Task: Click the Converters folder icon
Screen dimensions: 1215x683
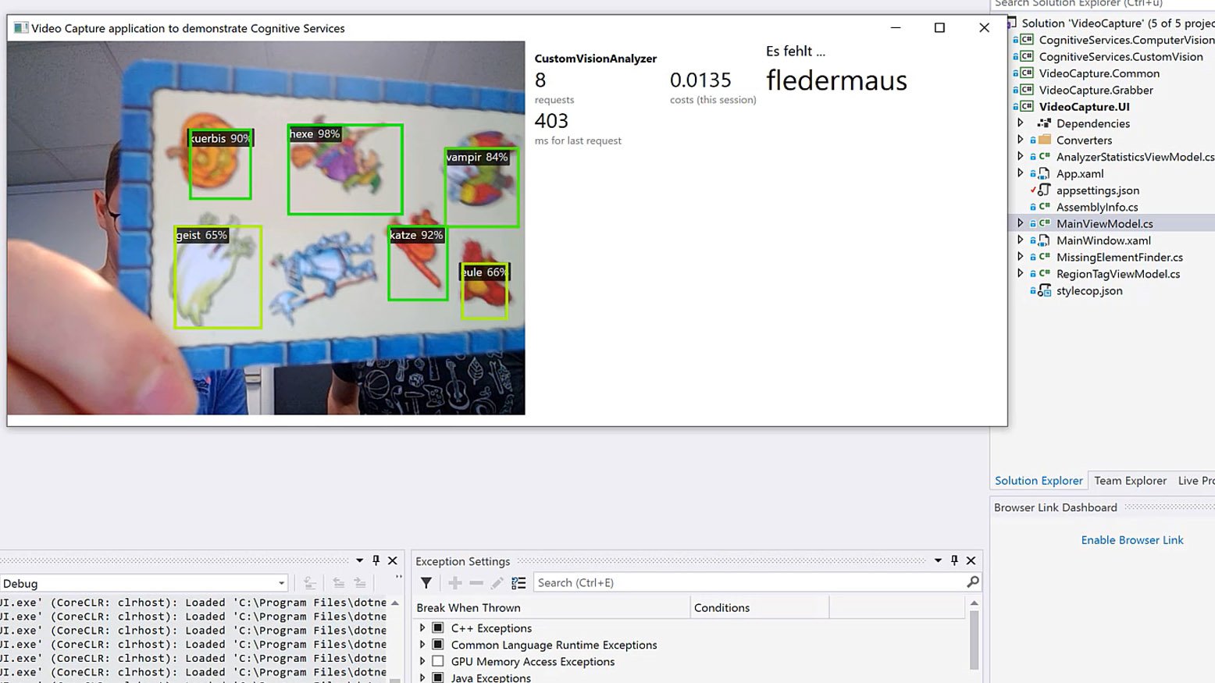Action: tap(1044, 140)
